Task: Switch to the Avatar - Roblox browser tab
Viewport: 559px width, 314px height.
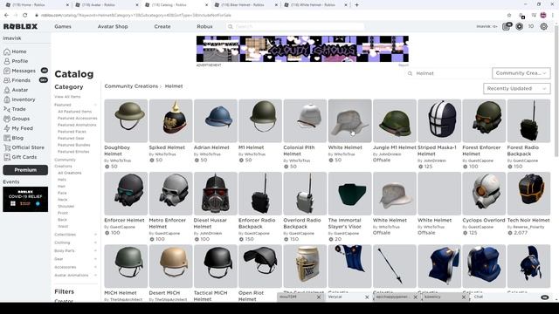Action: 106,5
